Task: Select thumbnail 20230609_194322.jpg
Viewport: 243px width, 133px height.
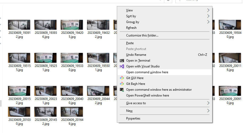Action: coord(98,25)
